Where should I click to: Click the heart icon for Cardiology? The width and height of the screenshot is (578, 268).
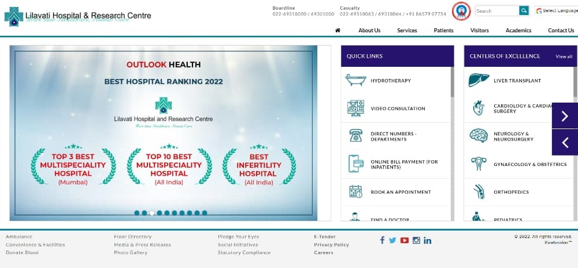(479, 108)
